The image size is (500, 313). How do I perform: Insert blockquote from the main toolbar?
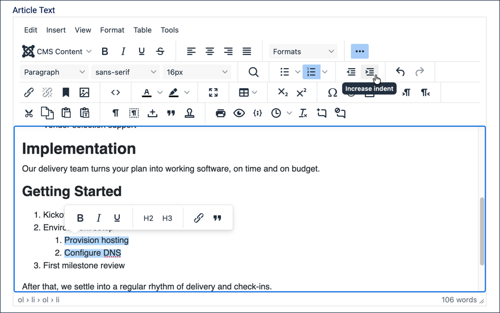pos(171,113)
